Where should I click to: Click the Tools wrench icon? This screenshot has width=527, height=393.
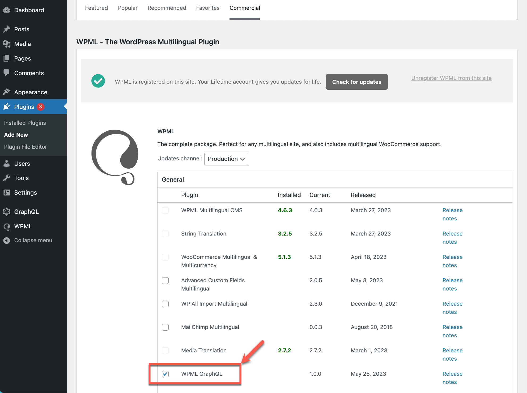coord(7,178)
